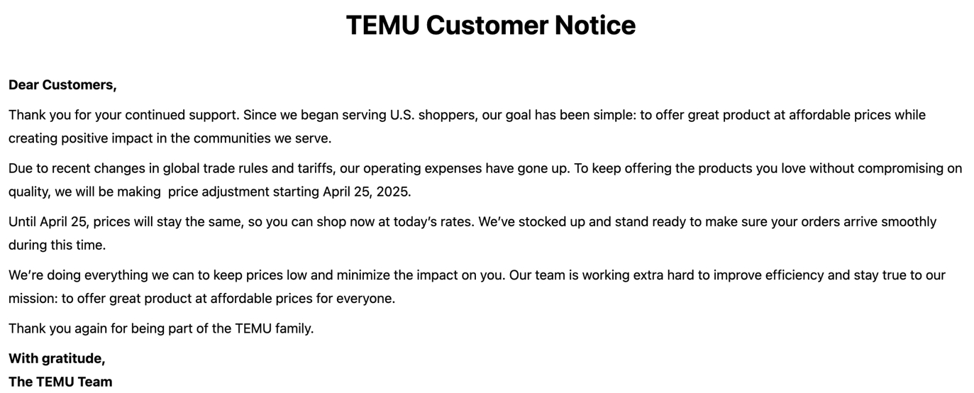Click the words 'operating expenses have gone up'
The height and width of the screenshot is (393, 974).
(x=465, y=168)
